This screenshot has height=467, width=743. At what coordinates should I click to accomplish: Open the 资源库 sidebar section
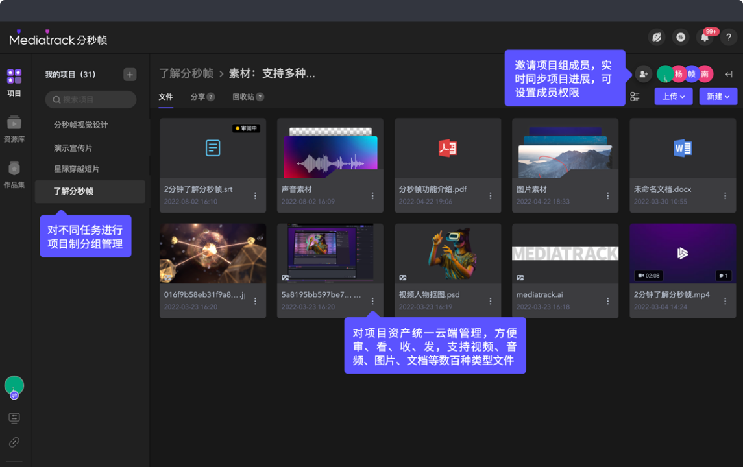click(x=14, y=129)
